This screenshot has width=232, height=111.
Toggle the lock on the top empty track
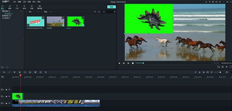6,89
